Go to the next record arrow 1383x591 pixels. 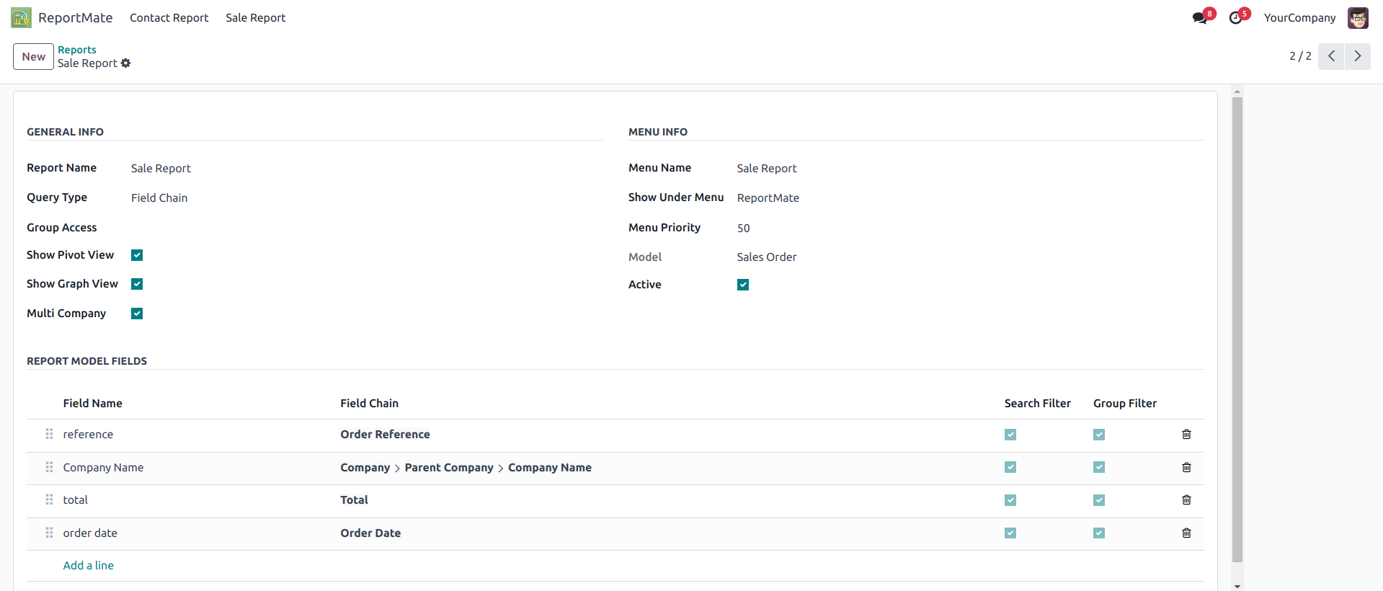coord(1358,56)
